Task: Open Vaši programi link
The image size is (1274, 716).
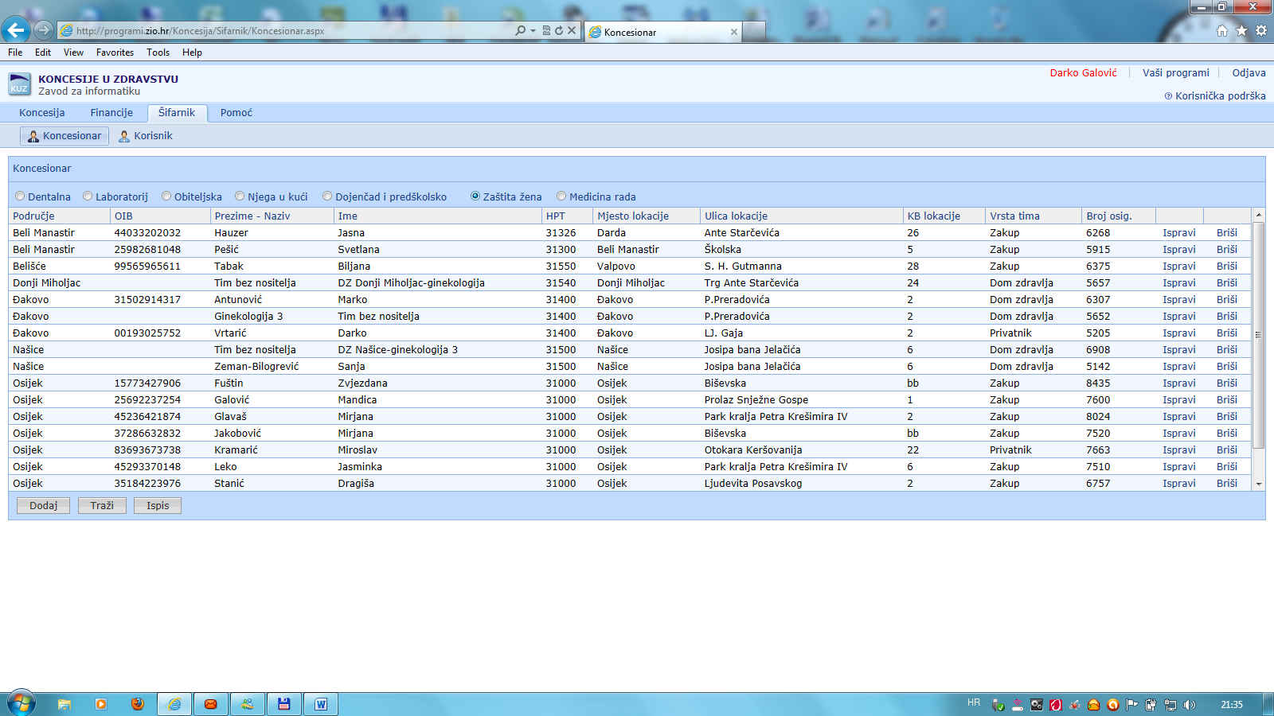Action: (x=1175, y=73)
